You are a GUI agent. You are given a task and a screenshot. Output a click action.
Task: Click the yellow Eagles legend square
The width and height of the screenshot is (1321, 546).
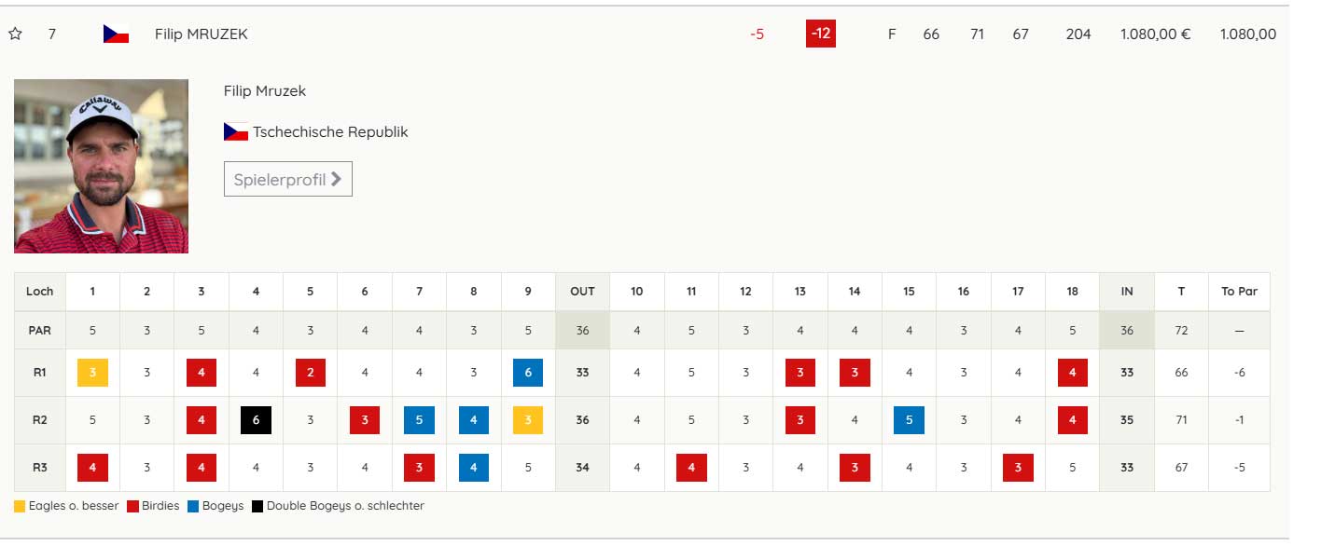pyautogui.click(x=20, y=506)
